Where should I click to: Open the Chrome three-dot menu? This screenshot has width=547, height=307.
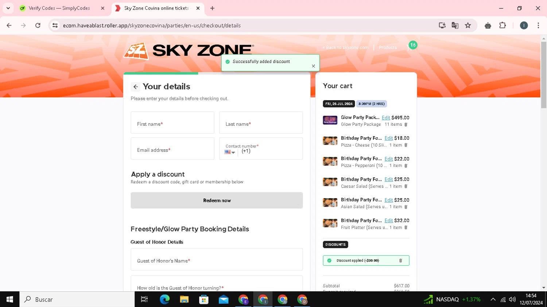pyautogui.click(x=538, y=25)
